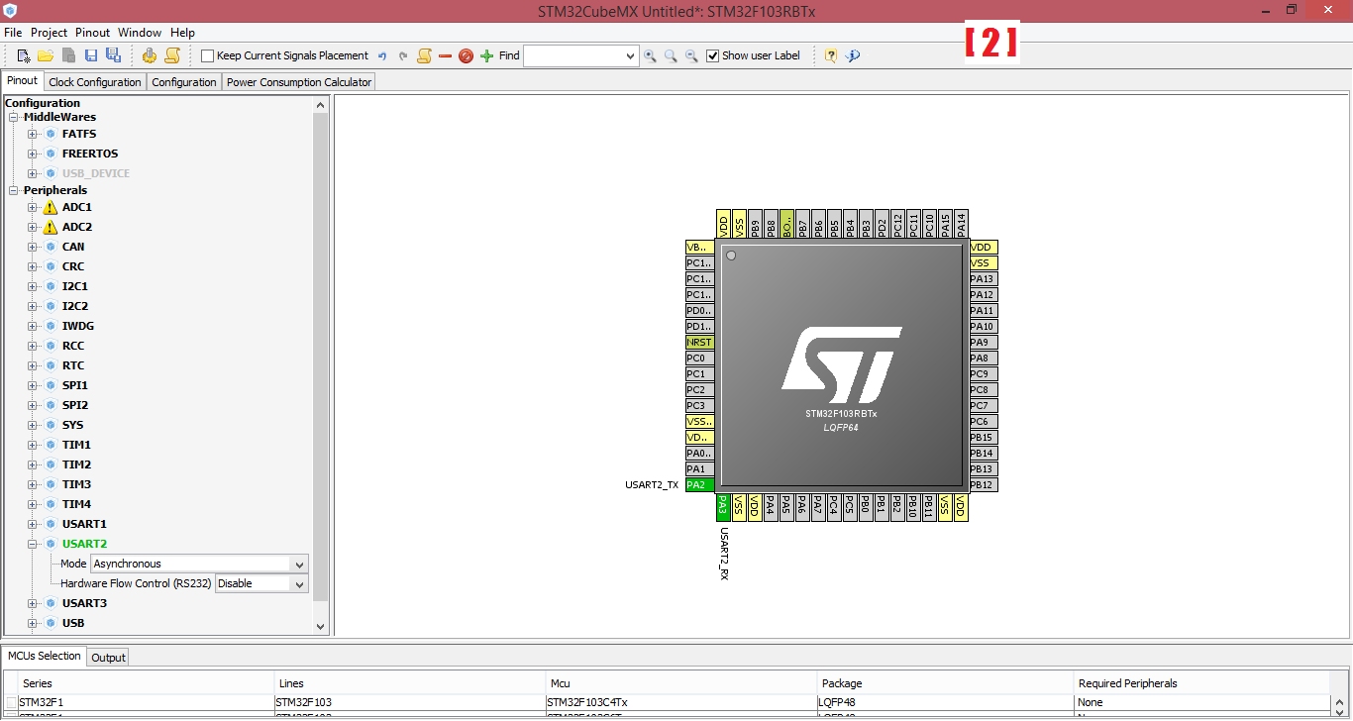Select the zoom in magnifier icon
The image size is (1353, 721).
tap(651, 55)
